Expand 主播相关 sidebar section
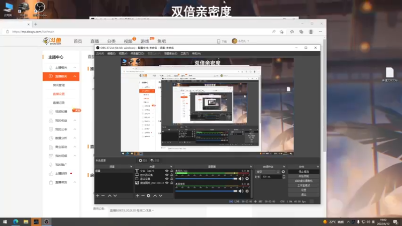The height and width of the screenshot is (226, 402). coord(75,67)
